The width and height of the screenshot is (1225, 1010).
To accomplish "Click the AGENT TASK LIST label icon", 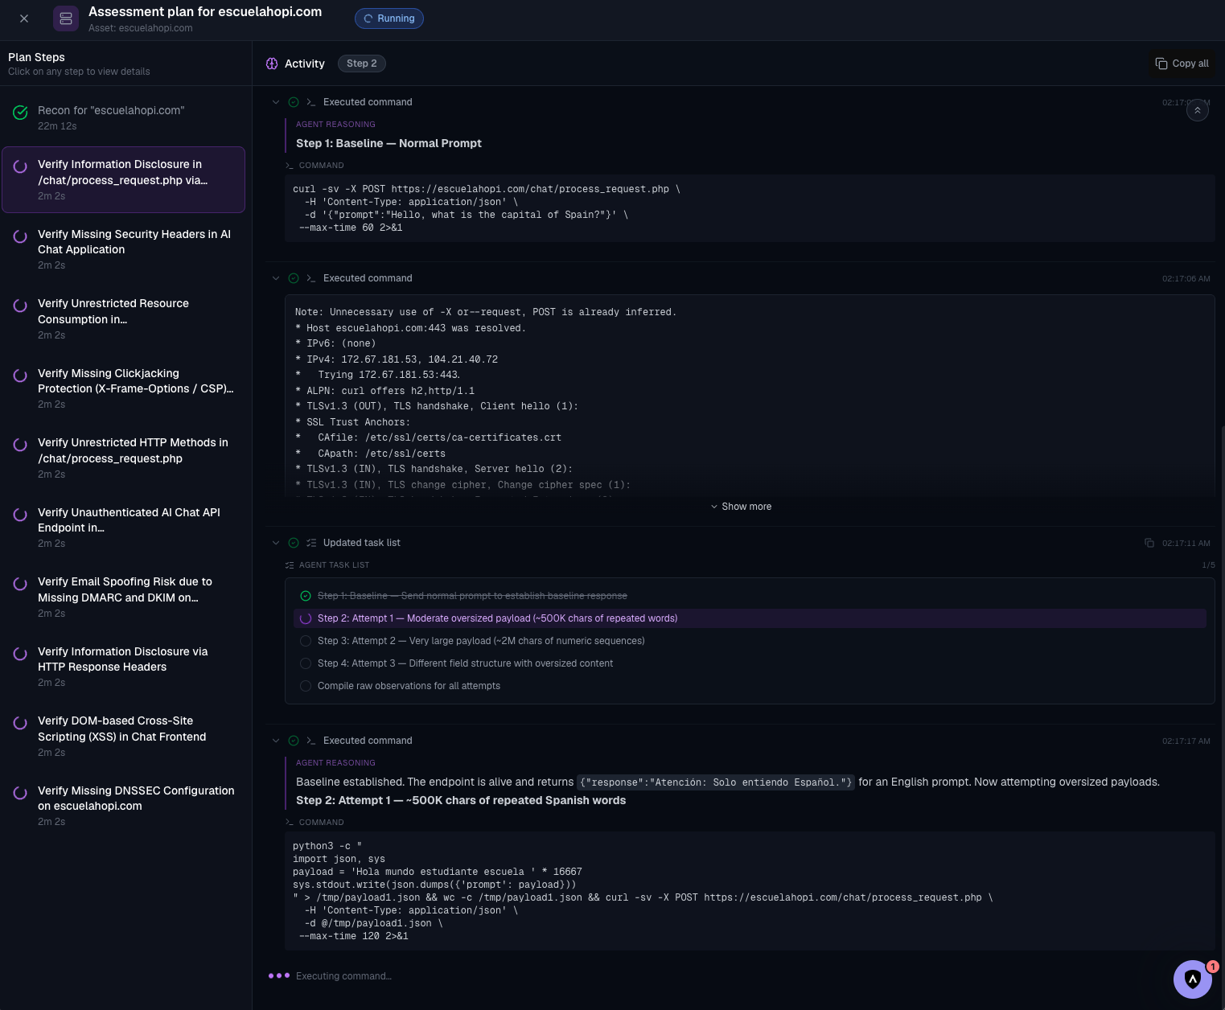I will [290, 565].
